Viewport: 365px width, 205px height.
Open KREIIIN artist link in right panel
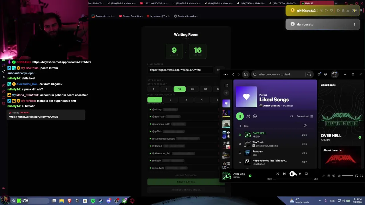pyautogui.click(x=325, y=140)
